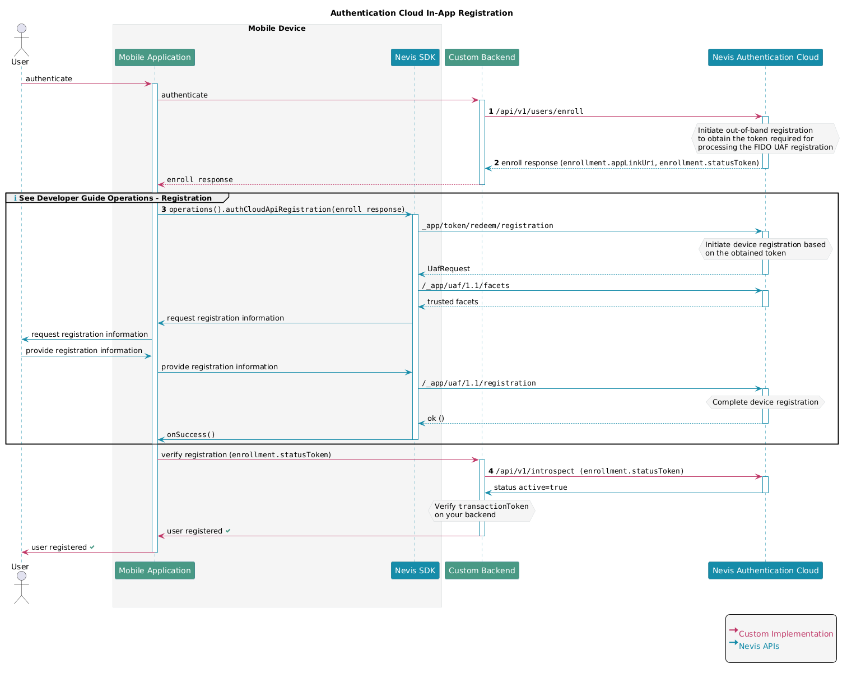847x673 pixels.
Task: Click the bottom Custom Backend box
Action: (x=482, y=570)
